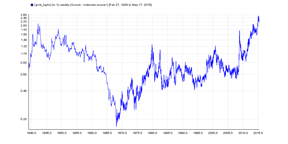Viewport: 288px width, 144px height.
Task: Click the x-axis label 1980.0
Action: 152,133
